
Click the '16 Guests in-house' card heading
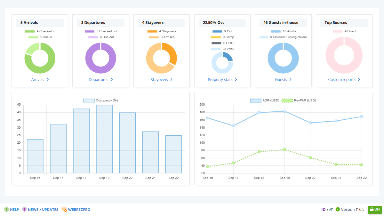[281, 23]
